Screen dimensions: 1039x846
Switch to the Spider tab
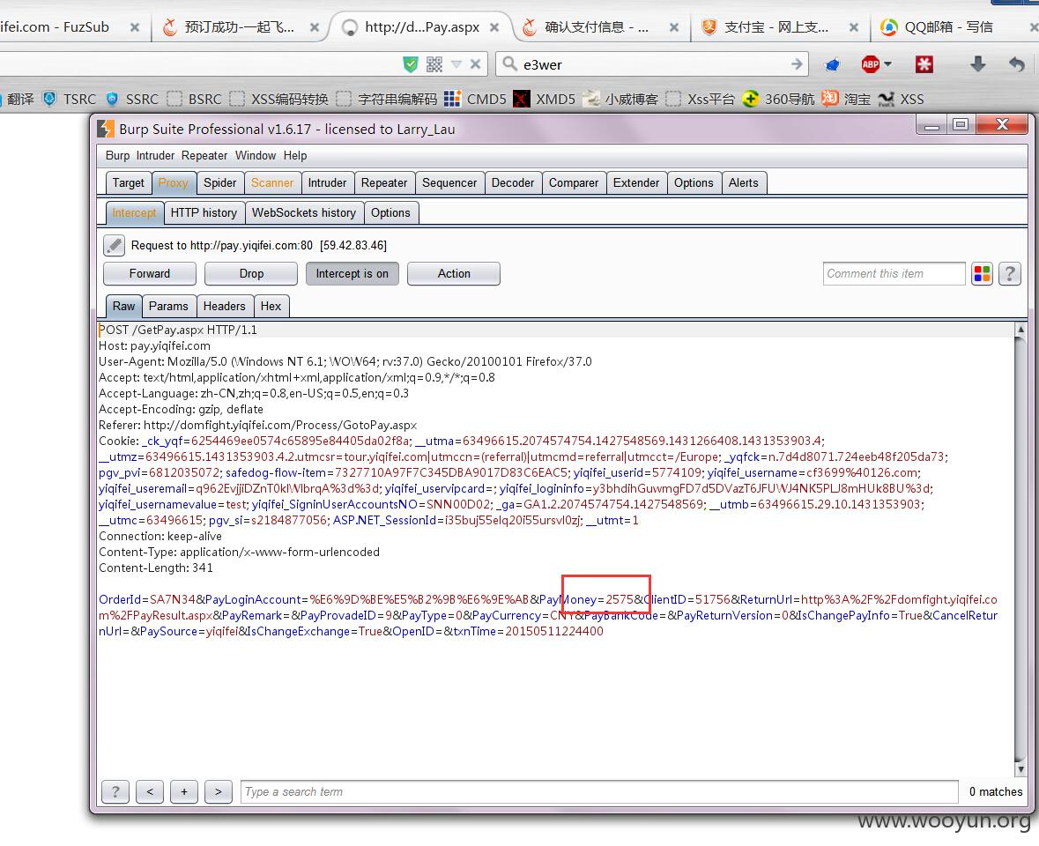[x=219, y=182]
